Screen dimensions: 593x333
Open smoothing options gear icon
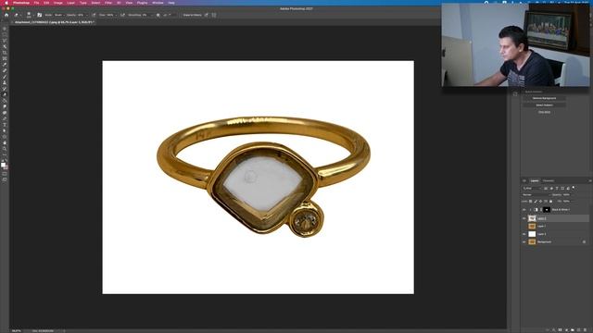(x=158, y=15)
